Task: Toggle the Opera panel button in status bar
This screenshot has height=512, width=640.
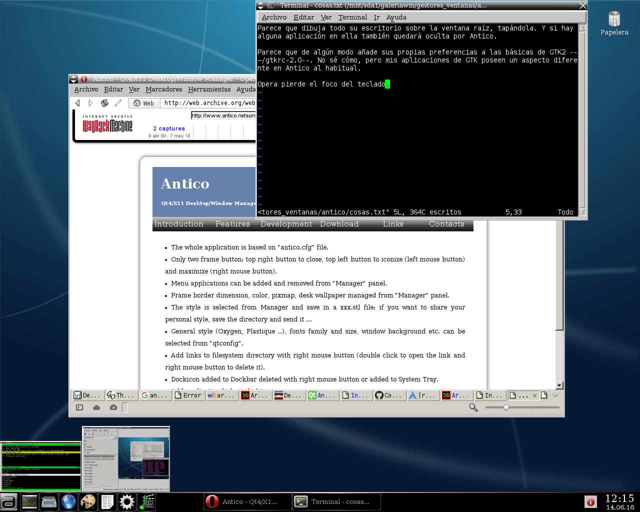Action: click(79, 407)
